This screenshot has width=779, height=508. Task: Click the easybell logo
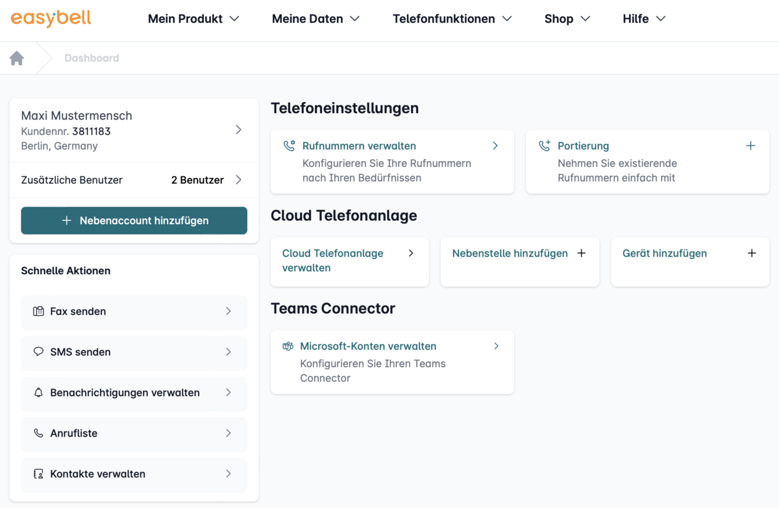(50, 18)
